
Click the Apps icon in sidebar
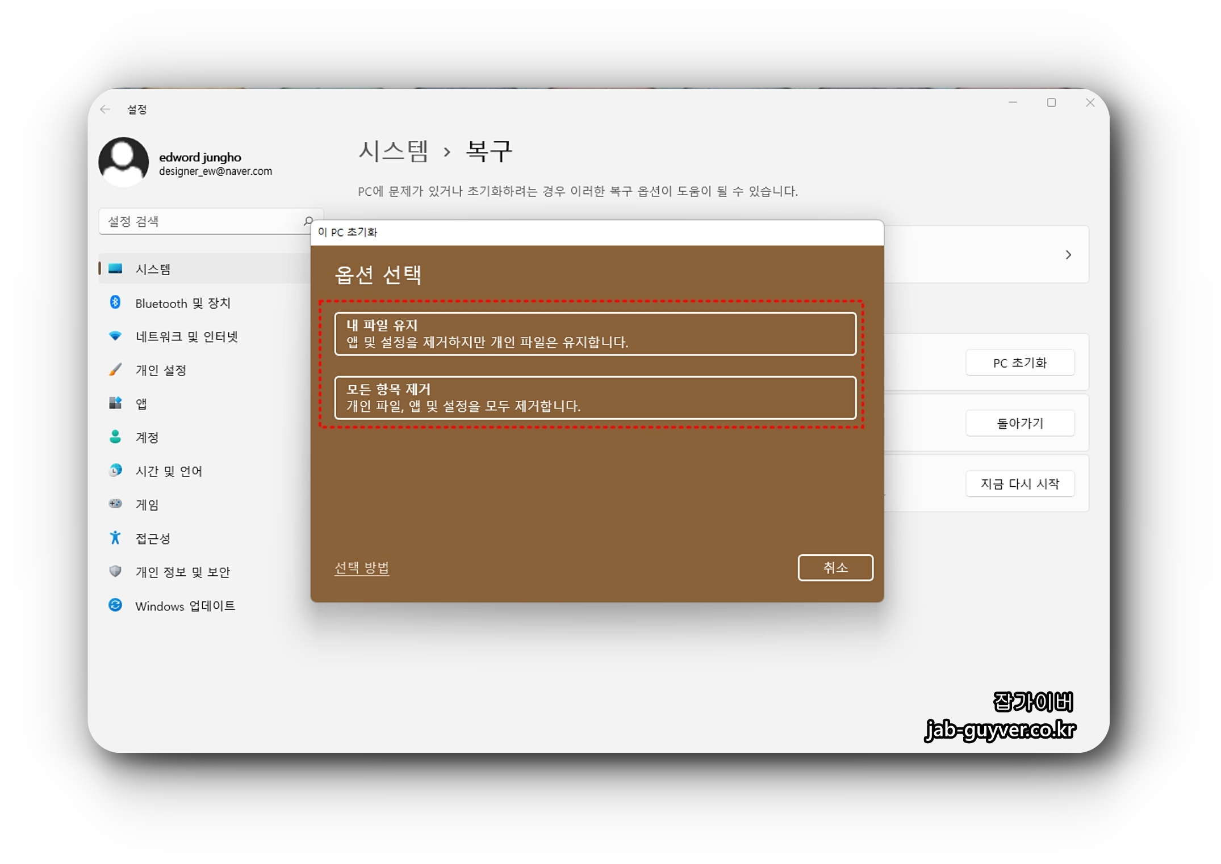click(x=115, y=403)
